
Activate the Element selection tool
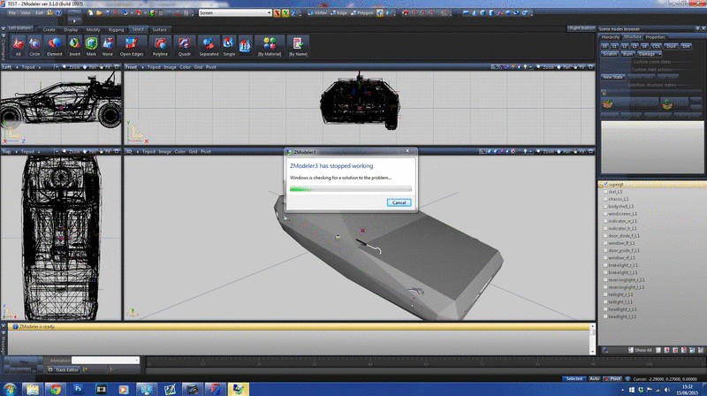point(54,46)
